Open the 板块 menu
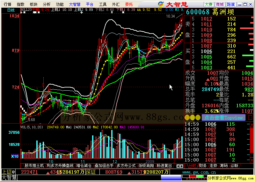The width and height of the screenshot is (255, 182). pos(33,4)
